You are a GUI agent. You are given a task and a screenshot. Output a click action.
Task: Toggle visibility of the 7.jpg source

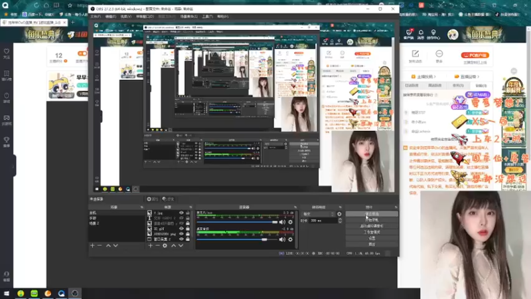coord(181,213)
